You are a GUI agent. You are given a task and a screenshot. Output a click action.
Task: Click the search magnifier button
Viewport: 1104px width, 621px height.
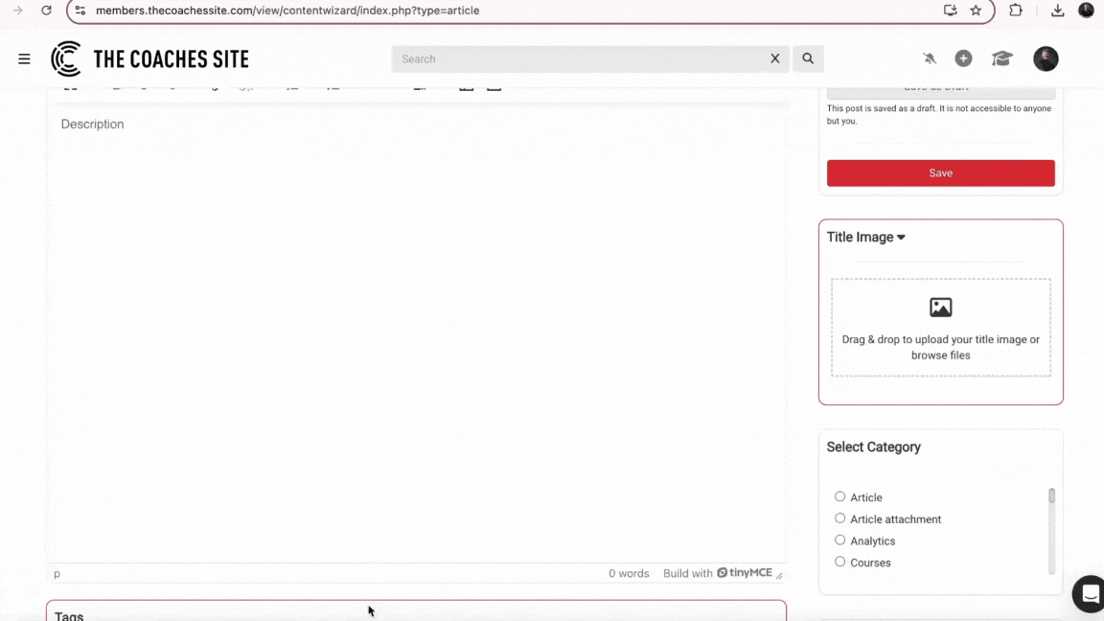808,58
